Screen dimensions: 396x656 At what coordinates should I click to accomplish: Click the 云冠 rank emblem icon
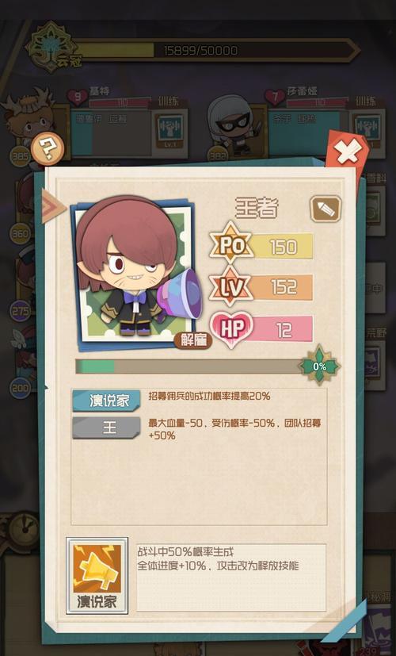(51, 47)
